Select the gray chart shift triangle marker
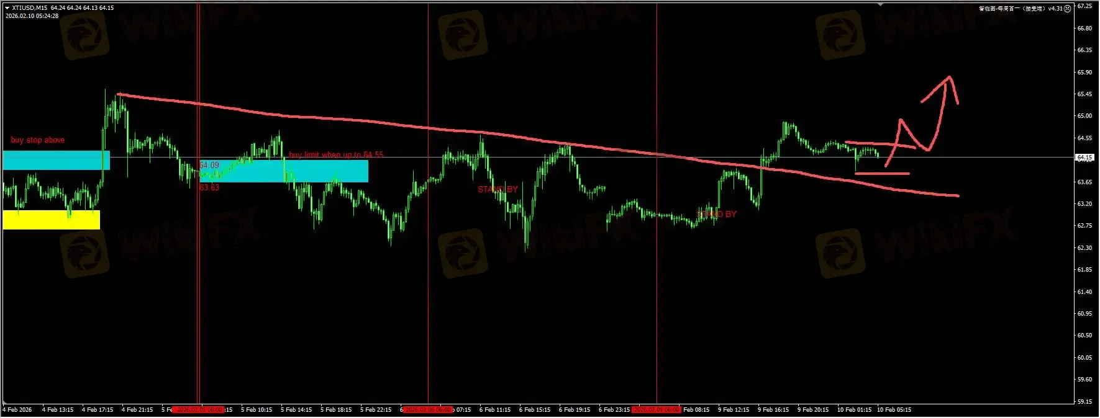The width and height of the screenshot is (1100, 418). [880, 5]
